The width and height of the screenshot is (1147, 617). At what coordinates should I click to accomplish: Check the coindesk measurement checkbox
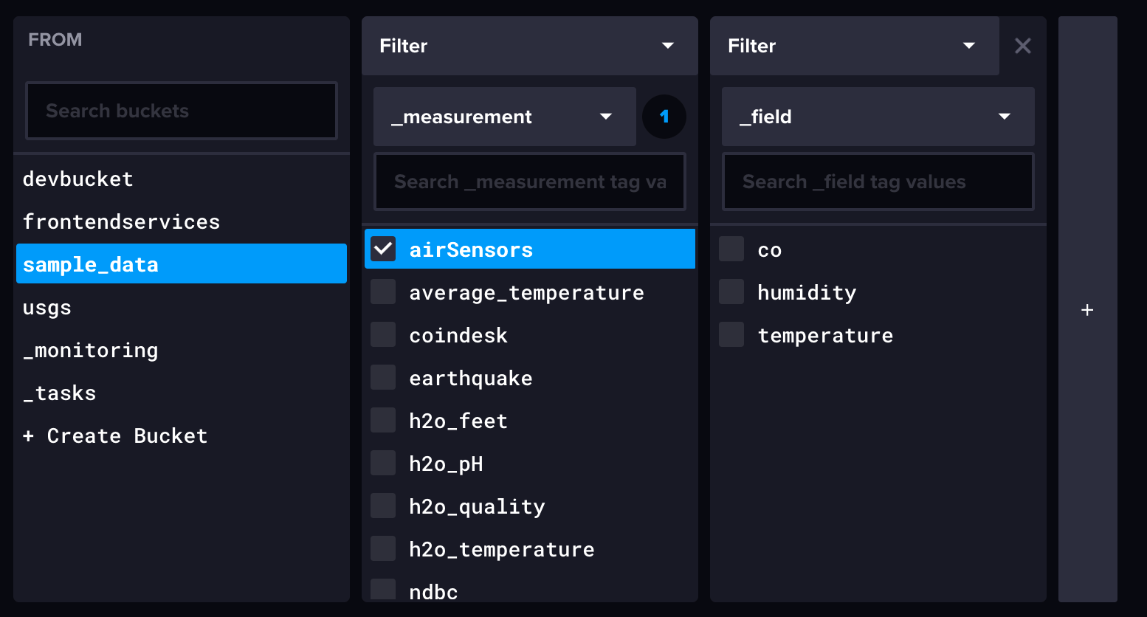click(382, 334)
